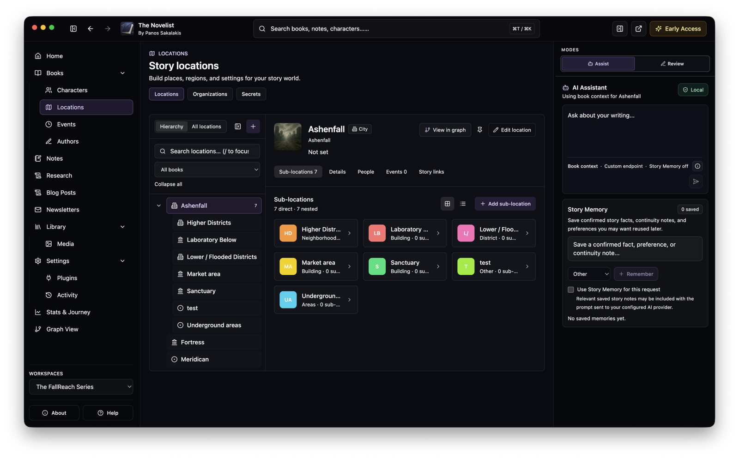739x459 pixels.
Task: Collapse the Ashenfall tree node
Action: 159,206
